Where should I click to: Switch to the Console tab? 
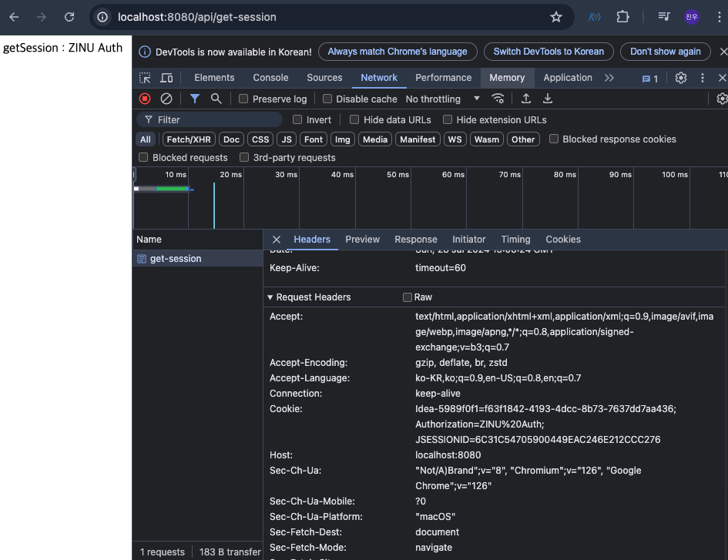[x=270, y=78]
